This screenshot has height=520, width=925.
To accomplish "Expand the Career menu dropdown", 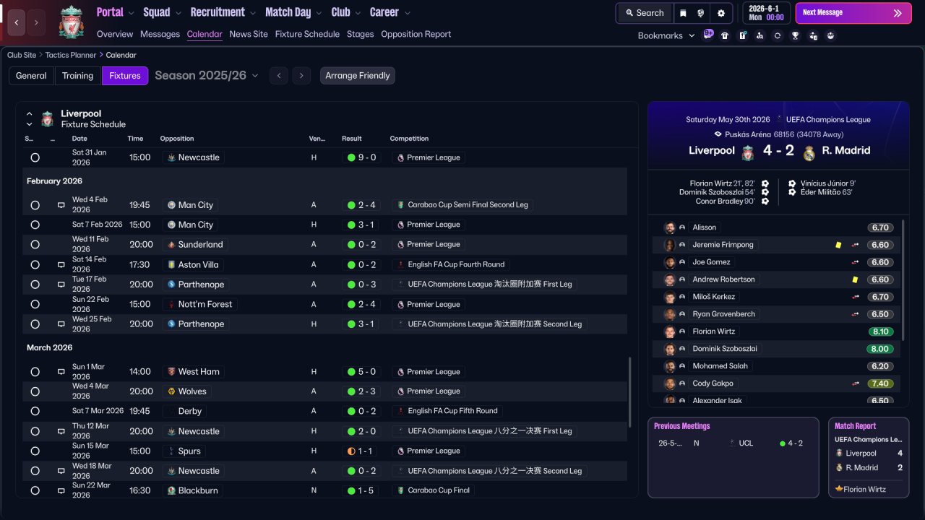I will coord(407,13).
